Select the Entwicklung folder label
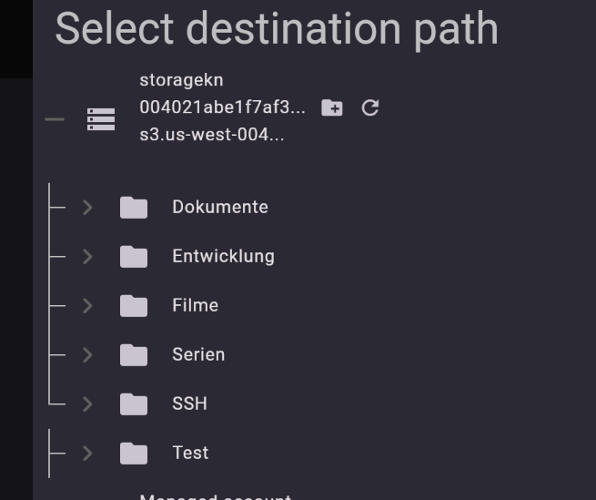The height and width of the screenshot is (500, 596). pyautogui.click(x=223, y=257)
